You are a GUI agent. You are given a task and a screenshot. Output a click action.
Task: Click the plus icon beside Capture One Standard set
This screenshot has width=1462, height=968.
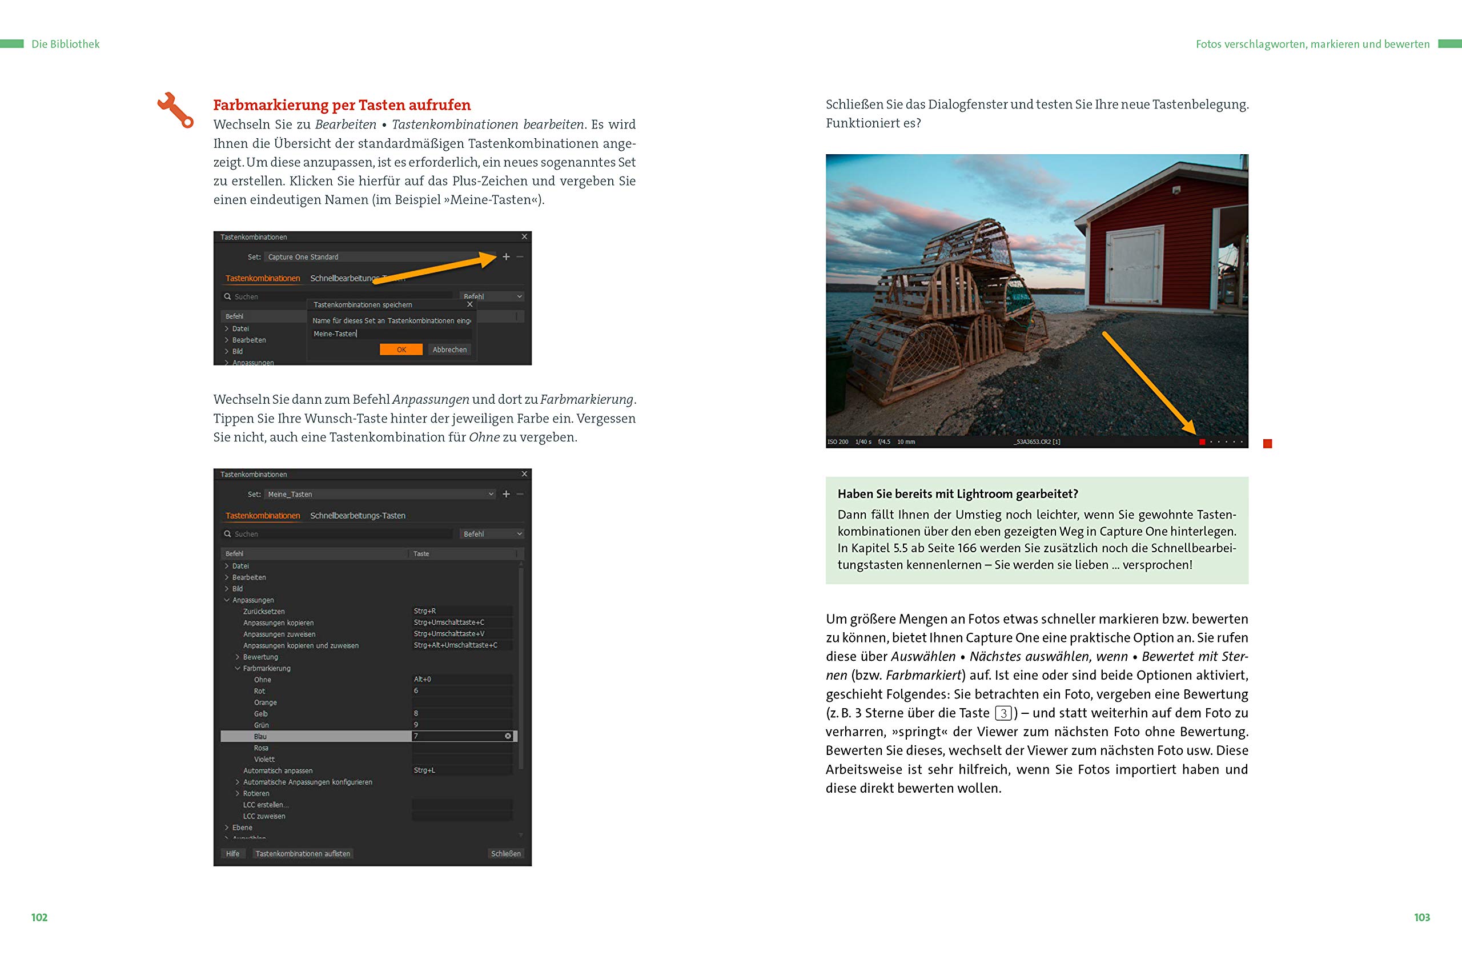[506, 257]
